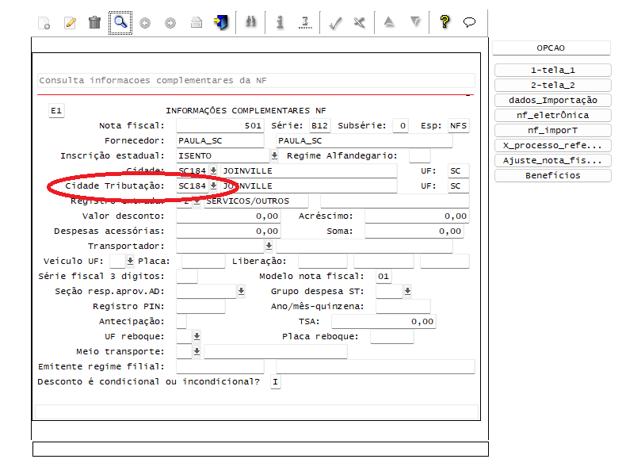Image resolution: width=641 pixels, height=459 pixels.
Task: Open the Grupo despesa ST lookup arrow
Action: pos(407,291)
